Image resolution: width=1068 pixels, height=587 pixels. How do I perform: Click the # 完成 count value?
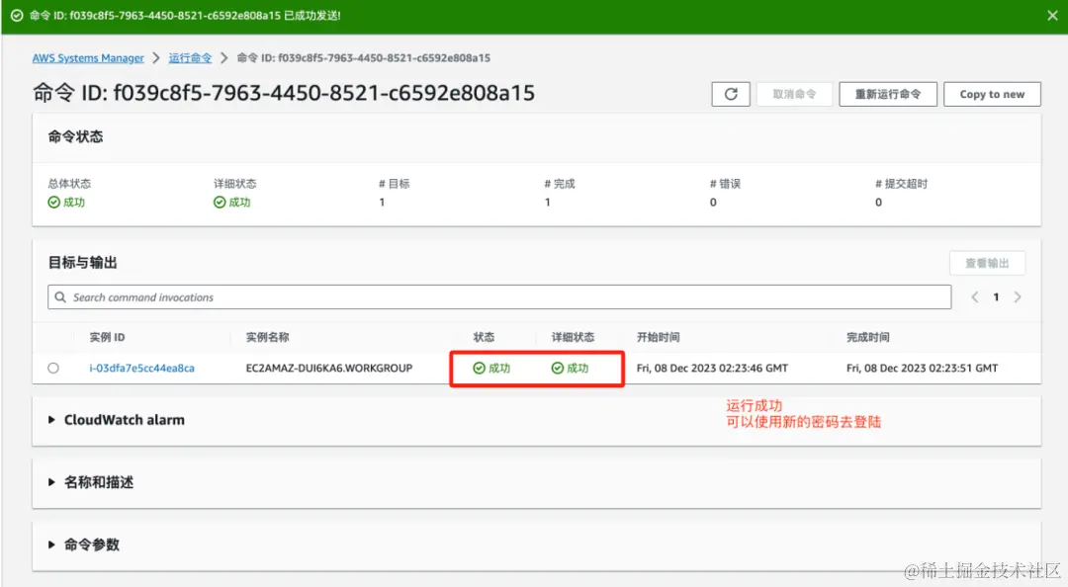(548, 203)
